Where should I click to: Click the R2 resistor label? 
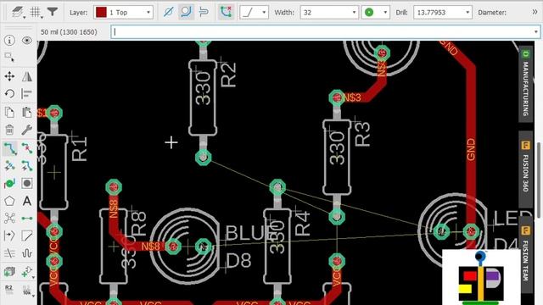(228, 75)
